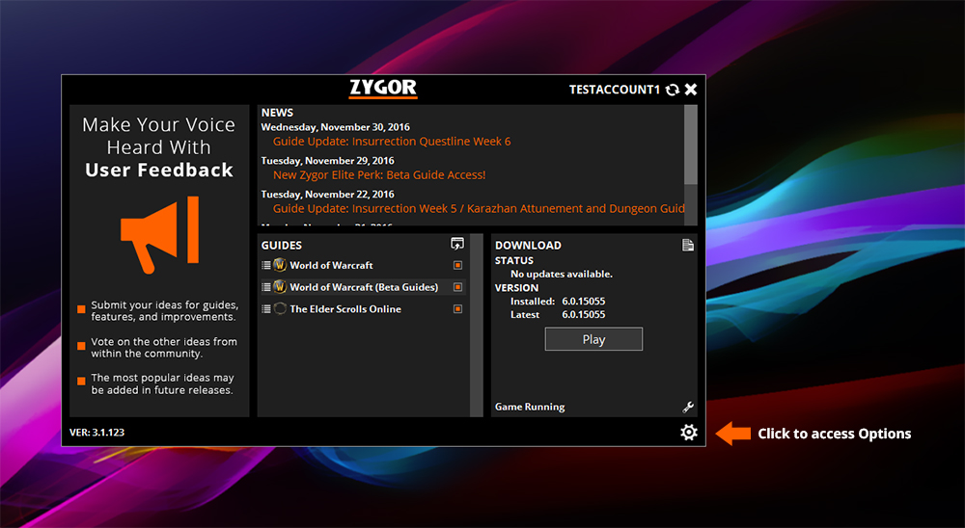
Task: Click the Tuesday, November 22, 2016 date
Action: 327,195
